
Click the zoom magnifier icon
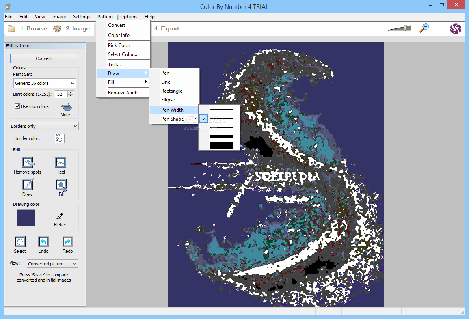point(424,28)
